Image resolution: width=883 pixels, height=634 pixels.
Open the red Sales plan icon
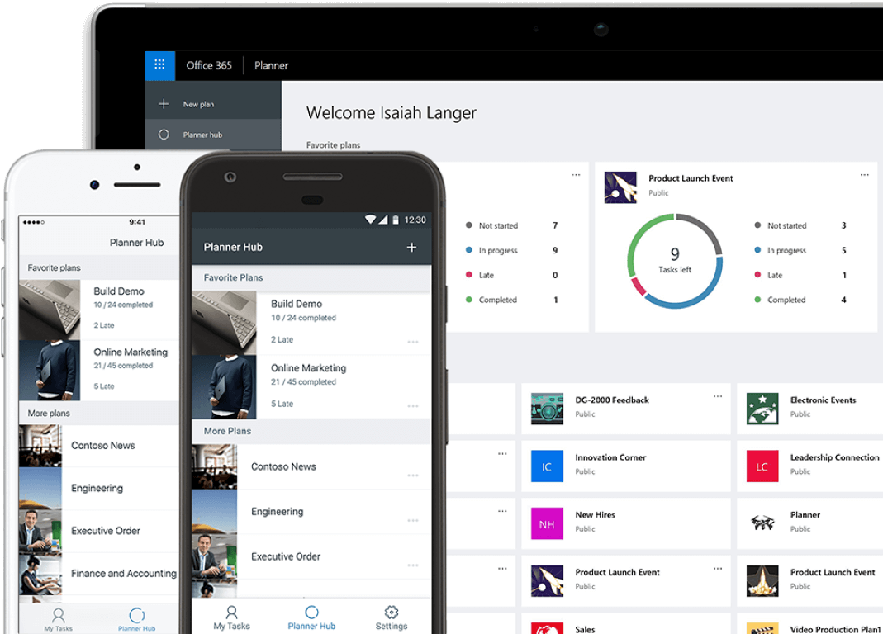point(547,628)
